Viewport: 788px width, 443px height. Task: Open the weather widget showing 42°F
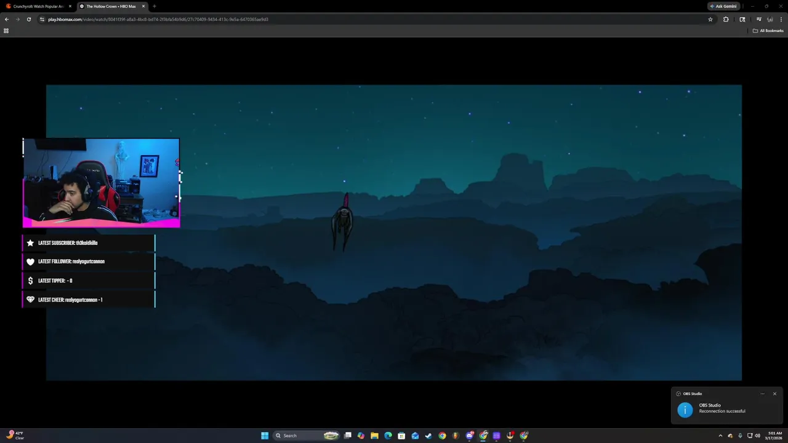[x=15, y=436]
